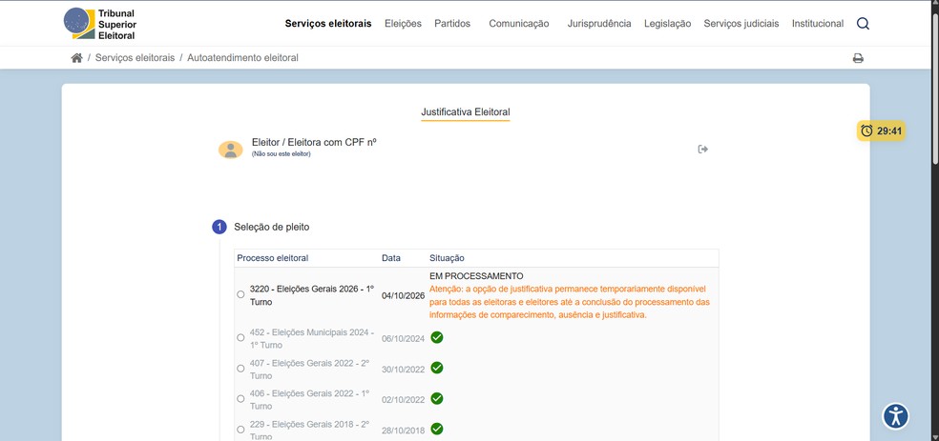Open Eleições menu
Viewport: 939px width, 441px height.
pyautogui.click(x=403, y=24)
